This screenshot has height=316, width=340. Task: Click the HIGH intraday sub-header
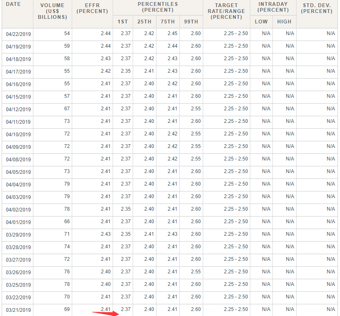pyautogui.click(x=284, y=21)
